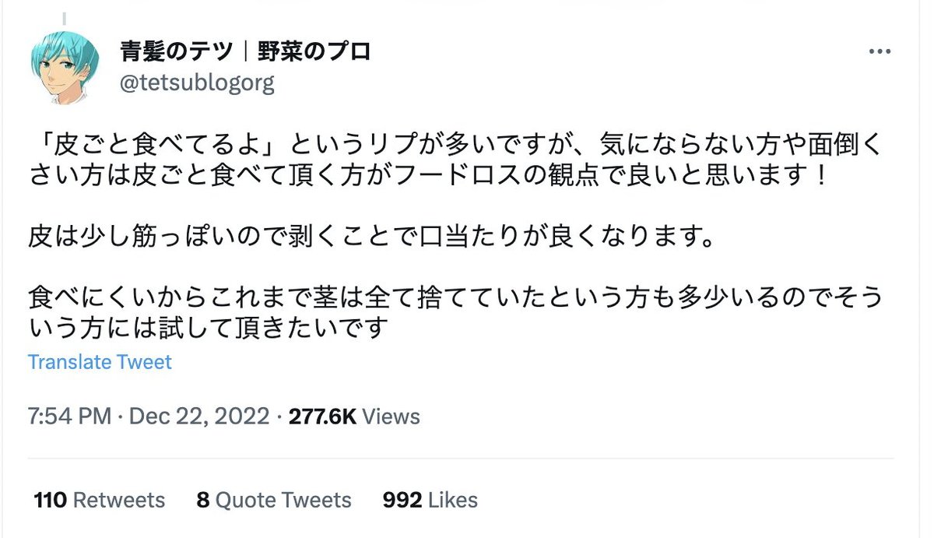Open the @tetsublogorg handle
934x538 pixels.
(x=196, y=83)
